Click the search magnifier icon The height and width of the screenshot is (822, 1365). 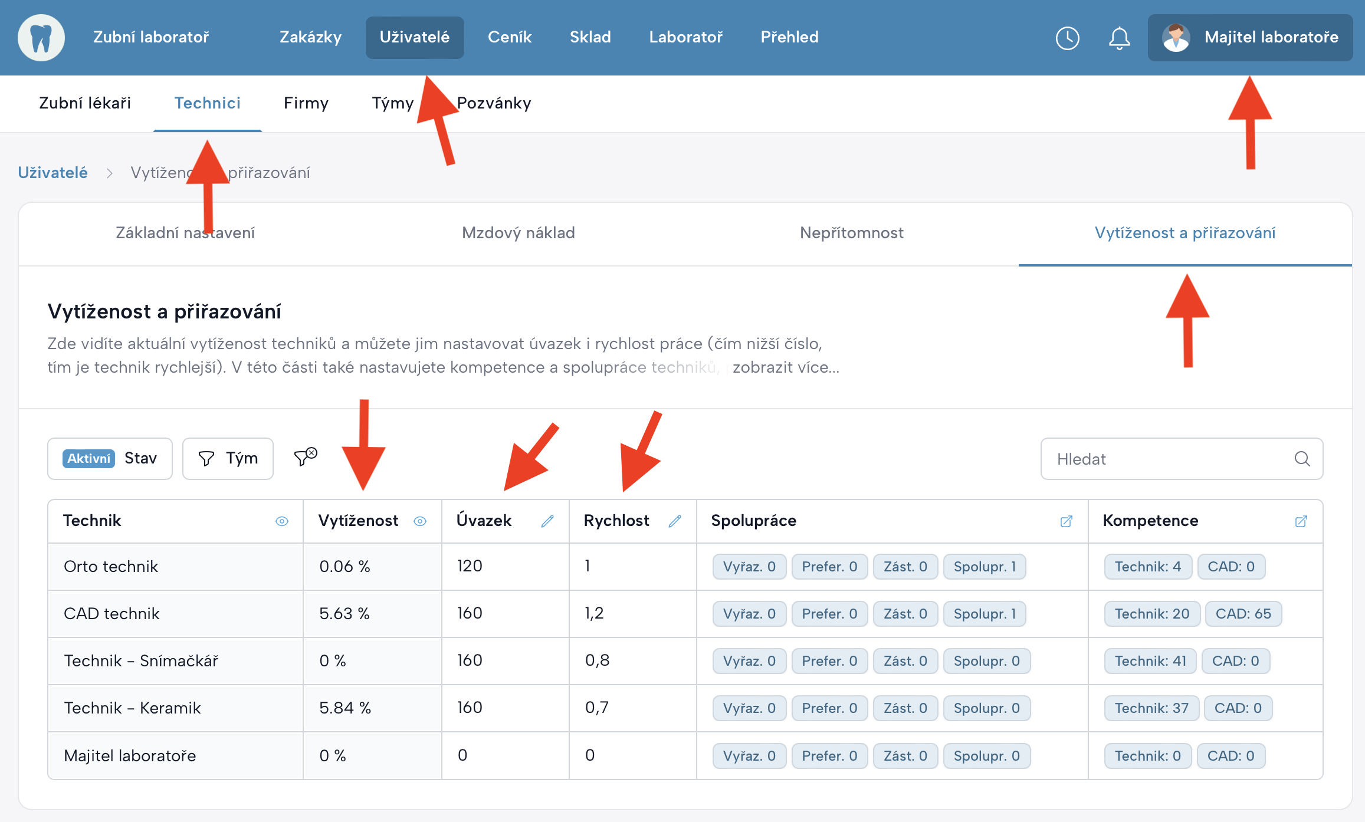click(x=1302, y=459)
